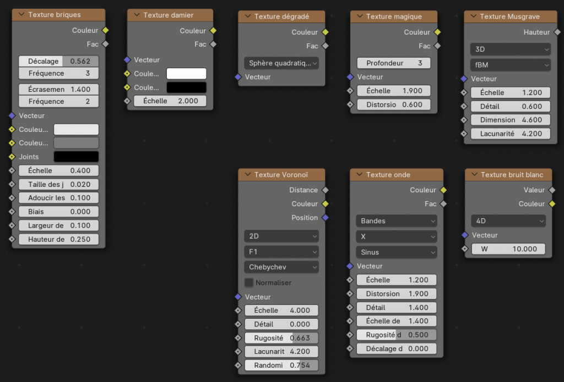Image resolution: width=564 pixels, height=382 pixels.
Task: Click Valeur output socket of Texture bruit blanc
Action: tap(552, 190)
